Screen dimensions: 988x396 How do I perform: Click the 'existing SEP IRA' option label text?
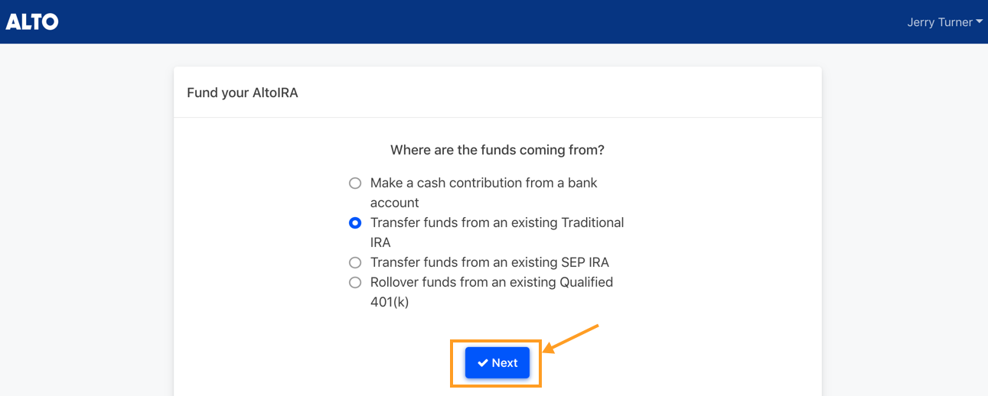pyautogui.click(x=490, y=262)
